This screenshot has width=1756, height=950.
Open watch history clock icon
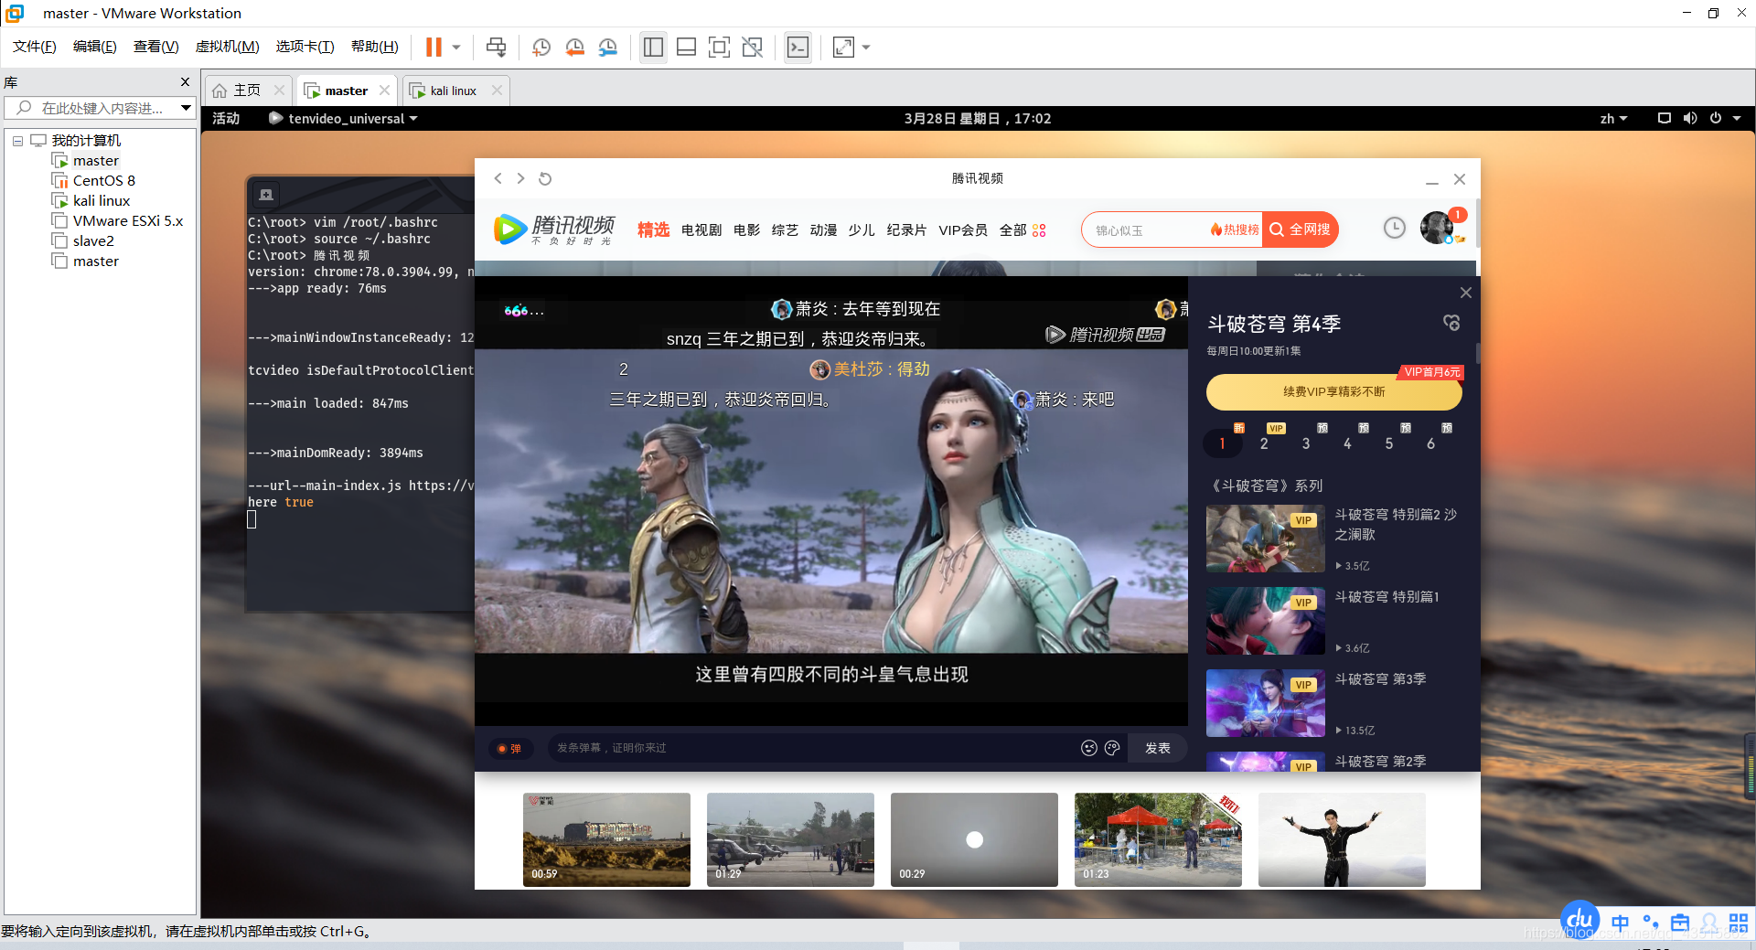point(1394,228)
